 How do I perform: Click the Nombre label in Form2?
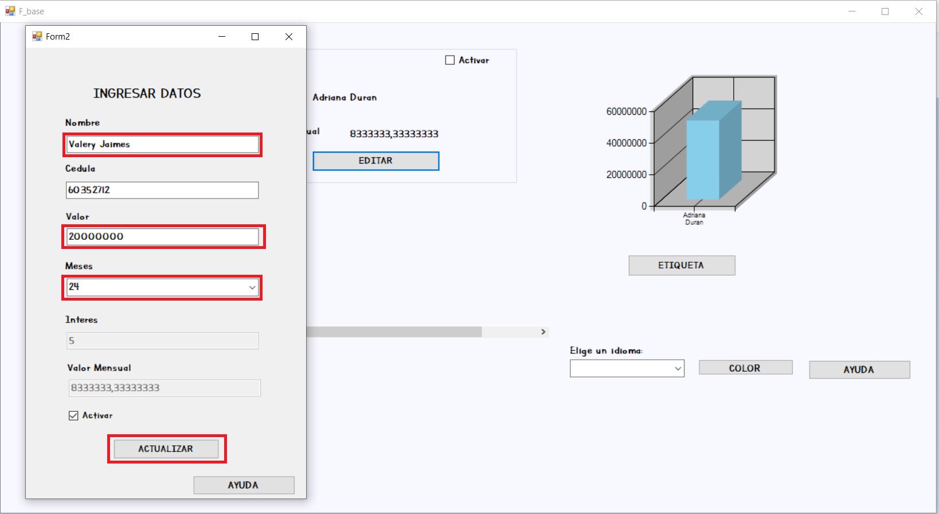tap(83, 123)
